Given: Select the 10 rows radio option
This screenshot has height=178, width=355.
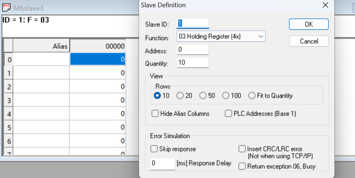Looking at the screenshot, I should pos(158,96).
